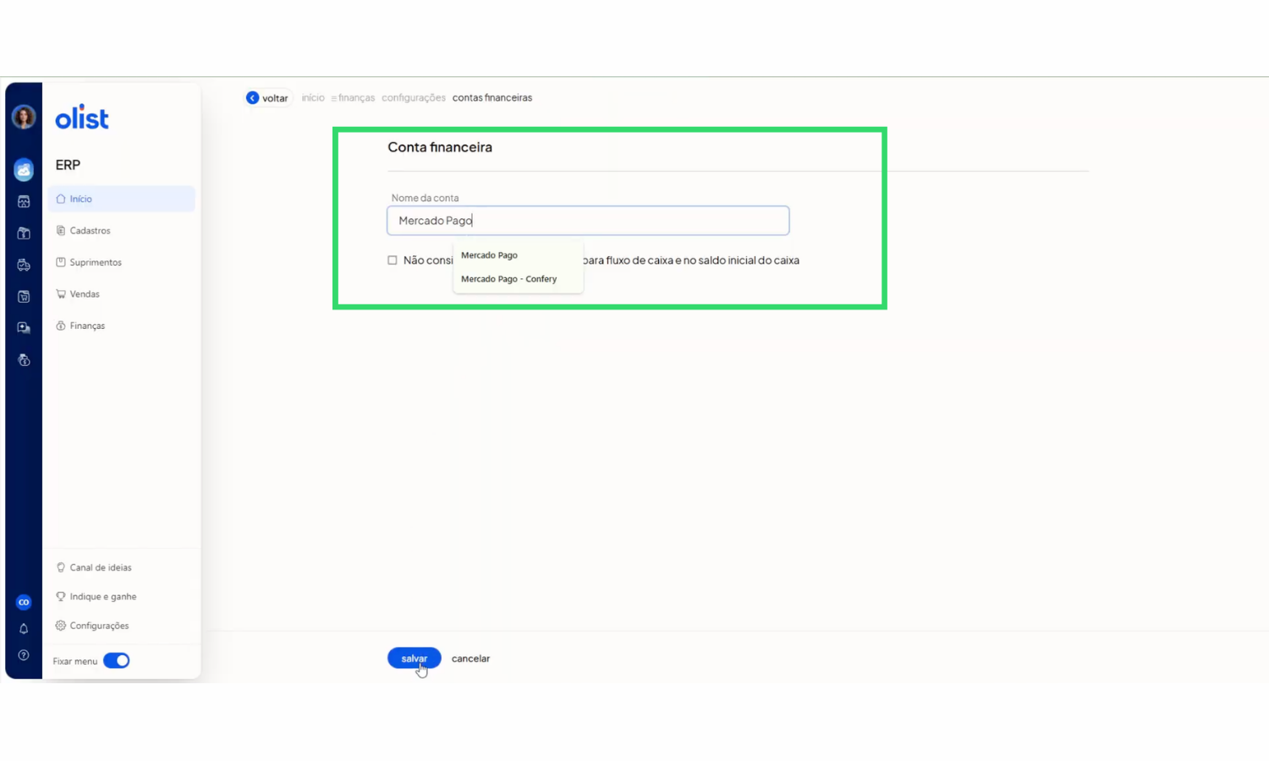Screen dimensions: 1269x761
Task: Open notifications bell icon
Action: click(24, 629)
